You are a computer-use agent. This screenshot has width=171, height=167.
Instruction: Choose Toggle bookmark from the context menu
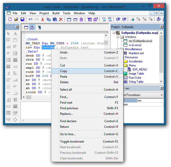(x=87, y=142)
